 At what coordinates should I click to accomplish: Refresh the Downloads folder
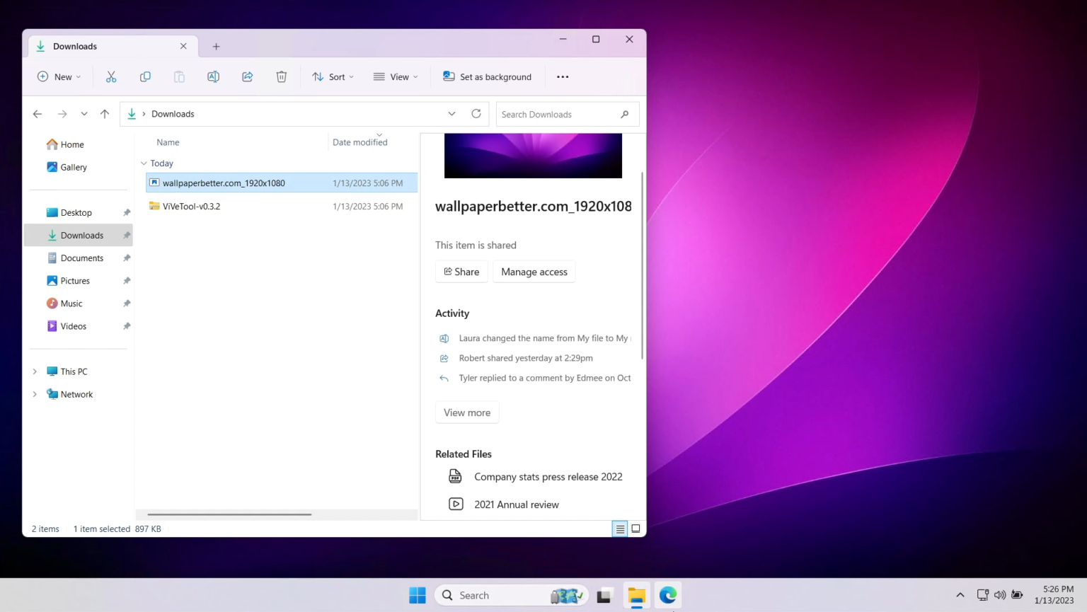click(476, 113)
